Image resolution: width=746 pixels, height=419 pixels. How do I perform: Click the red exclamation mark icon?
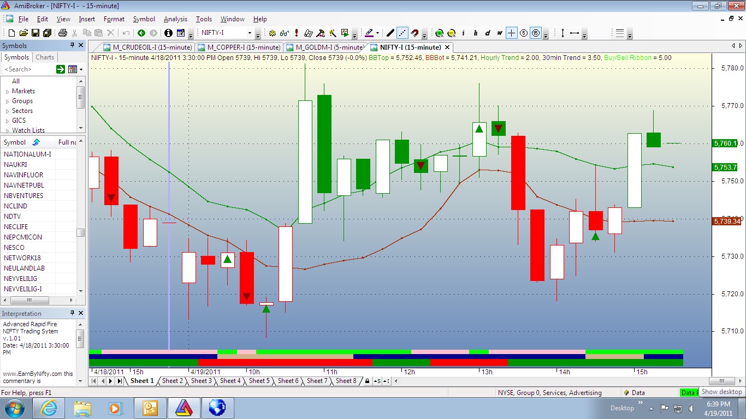click(x=297, y=33)
